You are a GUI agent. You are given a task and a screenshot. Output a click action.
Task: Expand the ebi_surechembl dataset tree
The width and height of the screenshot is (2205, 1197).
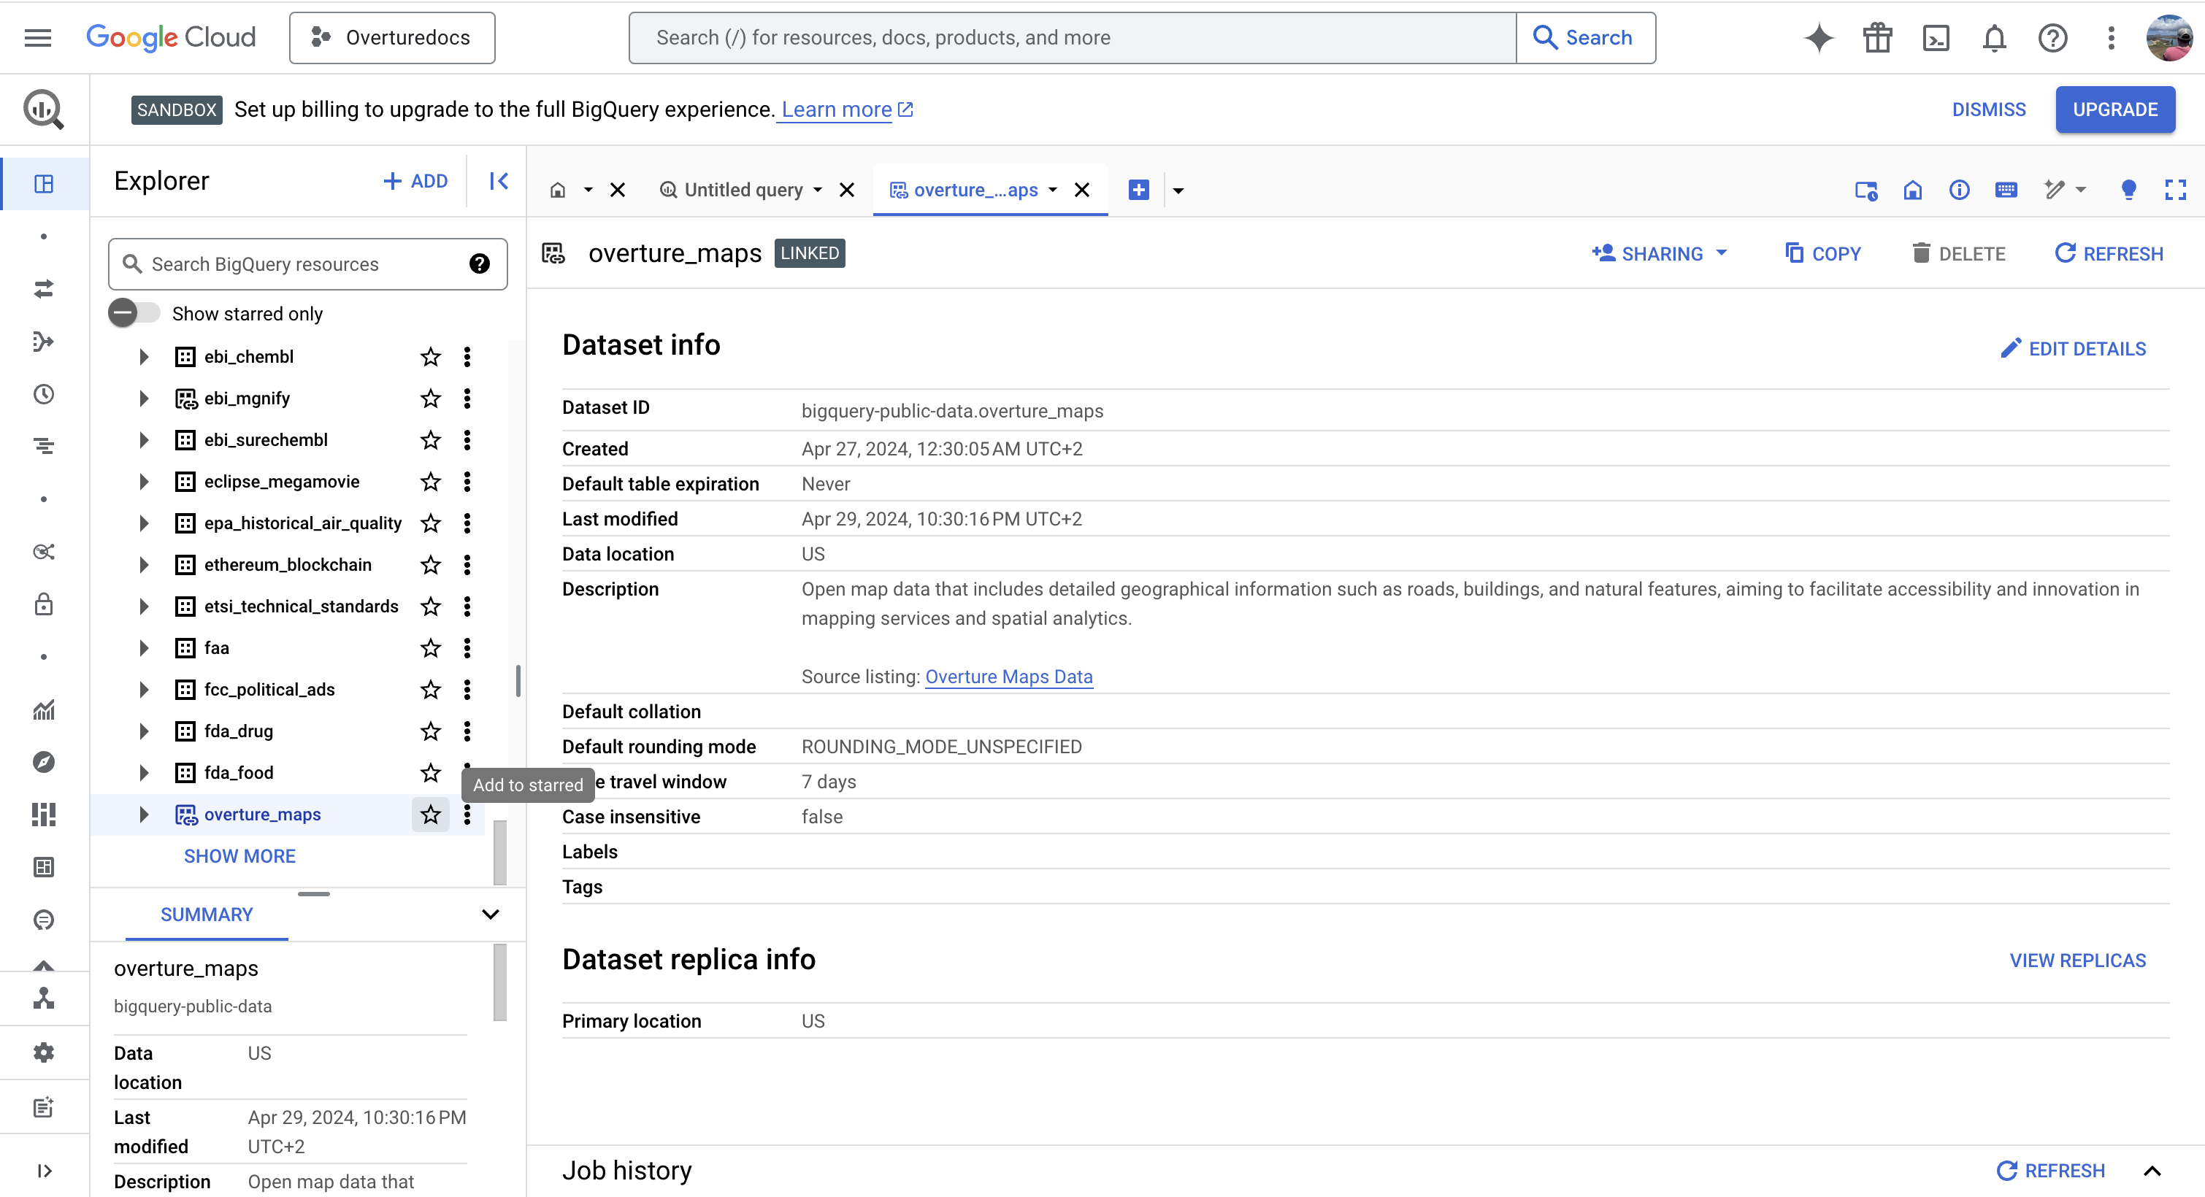pos(144,440)
